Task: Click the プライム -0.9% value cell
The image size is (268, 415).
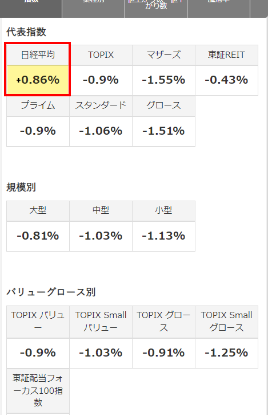Action: [38, 131]
